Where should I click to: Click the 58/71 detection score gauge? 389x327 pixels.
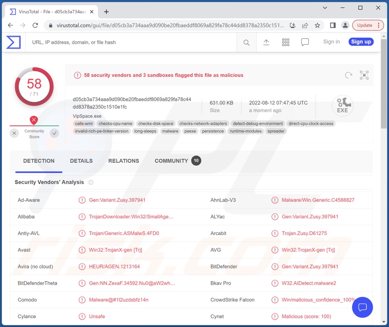pos(34,87)
